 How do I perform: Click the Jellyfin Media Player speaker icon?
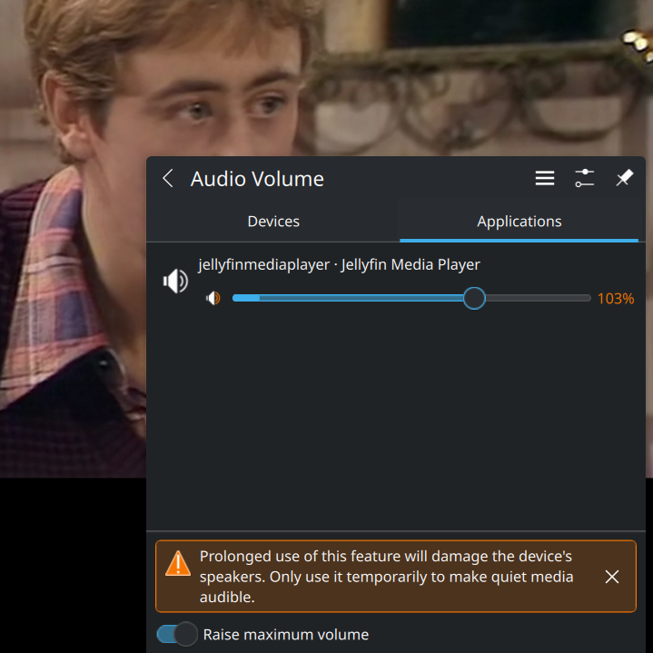pos(175,282)
